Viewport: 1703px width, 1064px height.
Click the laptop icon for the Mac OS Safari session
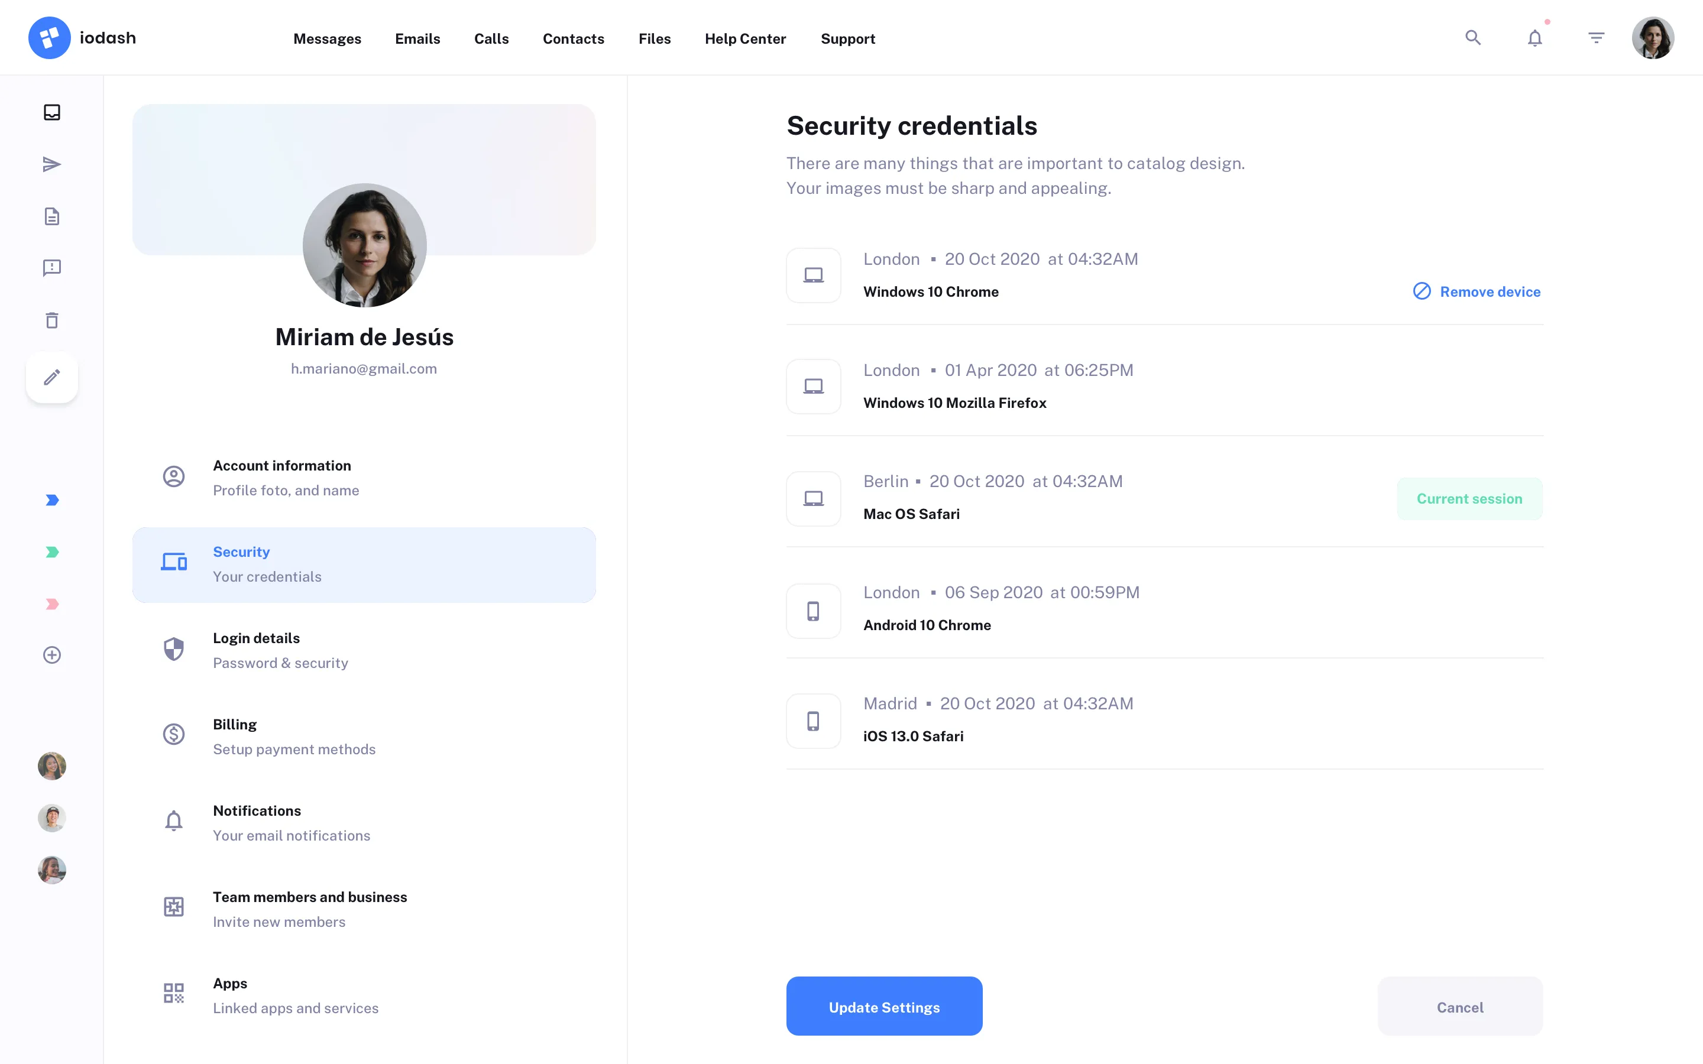click(x=813, y=498)
